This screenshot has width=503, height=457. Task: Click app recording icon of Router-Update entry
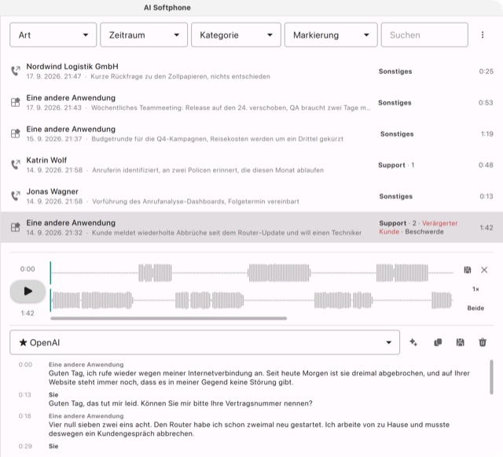[x=16, y=227]
